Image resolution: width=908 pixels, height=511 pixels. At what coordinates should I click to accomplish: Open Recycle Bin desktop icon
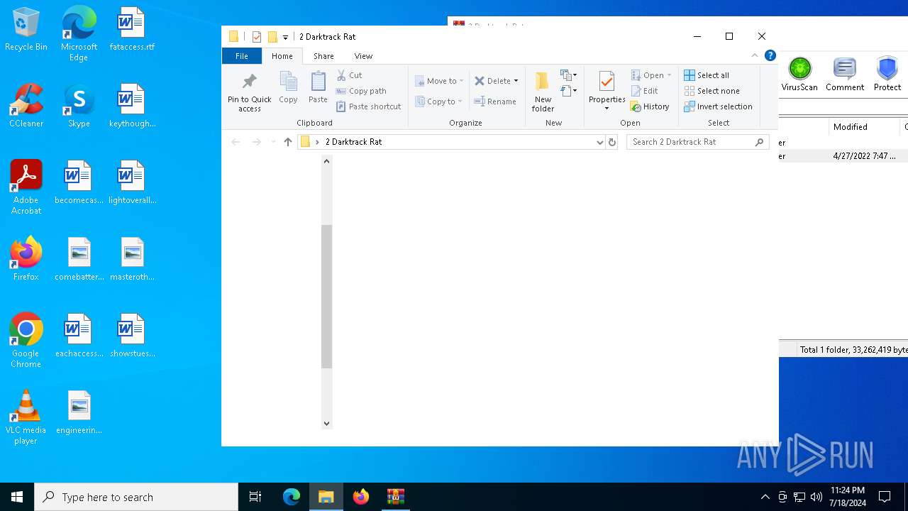pyautogui.click(x=26, y=30)
